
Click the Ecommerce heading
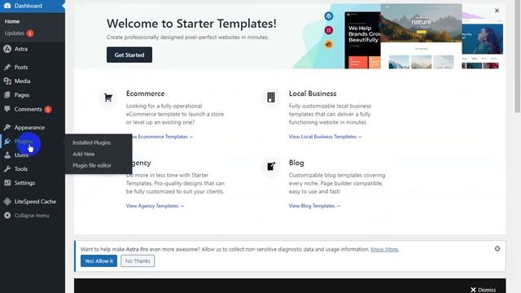point(145,94)
